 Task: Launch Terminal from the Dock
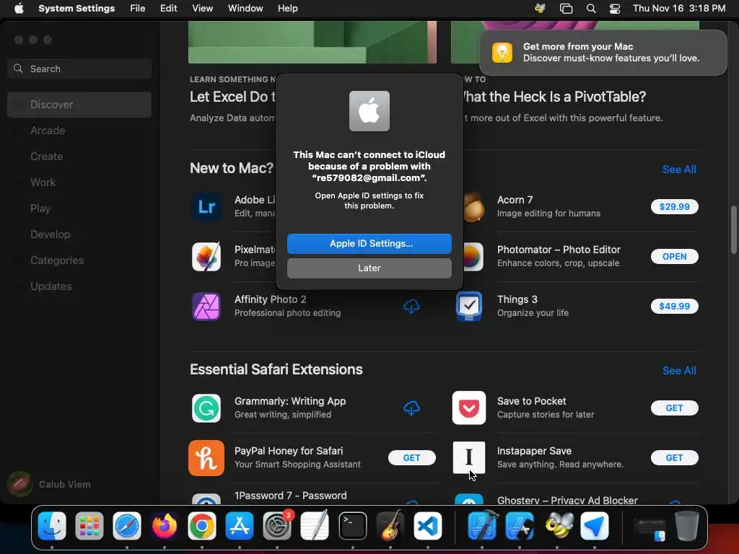tap(352, 526)
